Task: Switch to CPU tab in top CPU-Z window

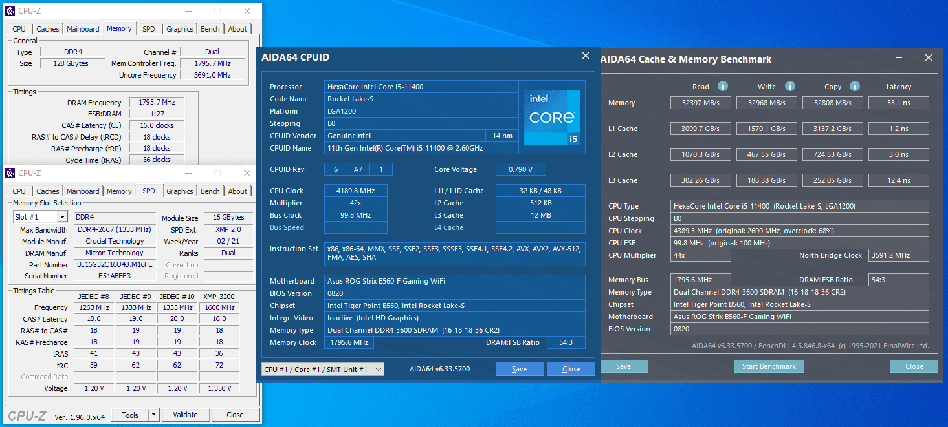Action: click(x=19, y=29)
